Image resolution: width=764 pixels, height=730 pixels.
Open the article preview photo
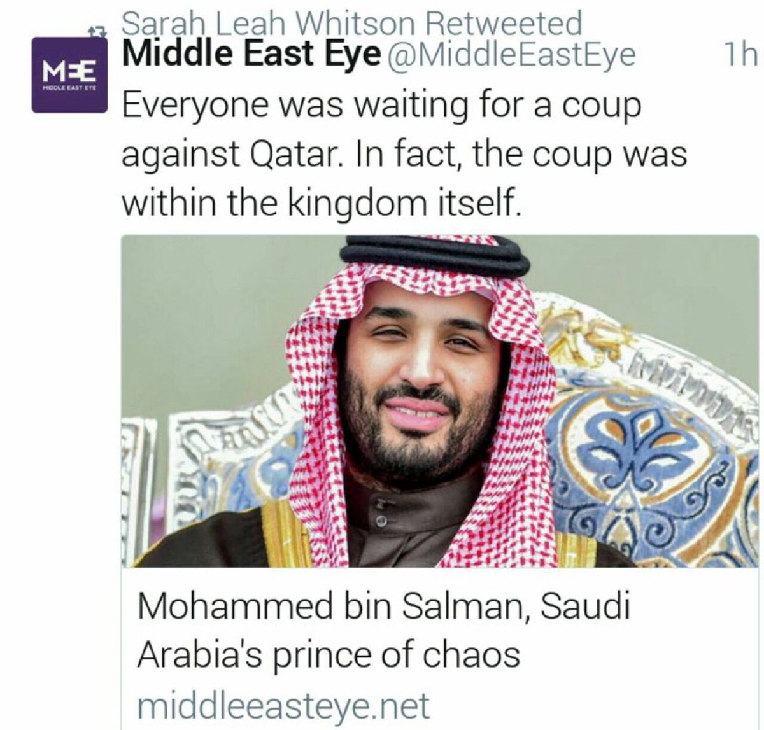439,401
